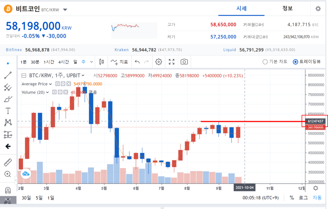Set date range to 5일

(39, 198)
